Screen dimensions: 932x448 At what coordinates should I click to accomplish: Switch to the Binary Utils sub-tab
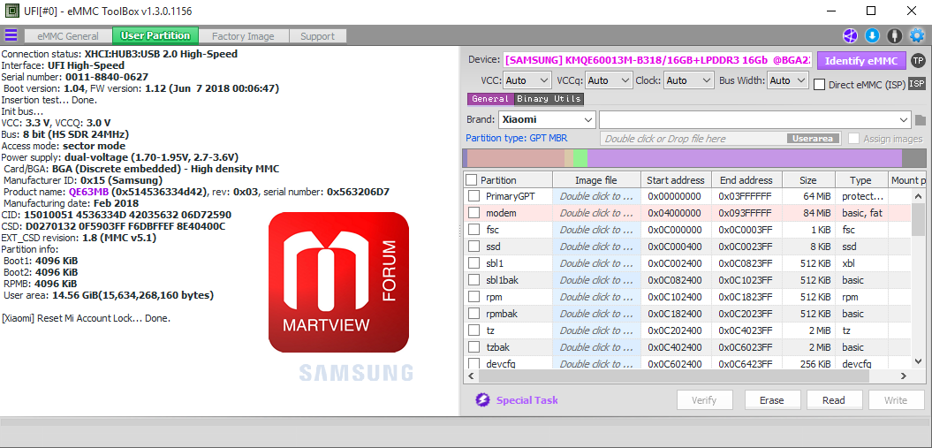pyautogui.click(x=549, y=99)
